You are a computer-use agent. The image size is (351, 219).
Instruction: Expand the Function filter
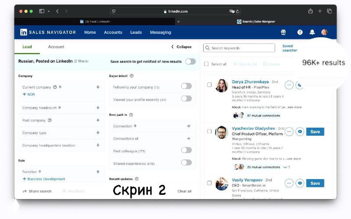tap(98, 172)
